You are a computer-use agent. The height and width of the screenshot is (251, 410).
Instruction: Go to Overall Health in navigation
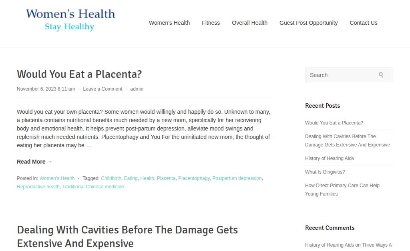250,23
